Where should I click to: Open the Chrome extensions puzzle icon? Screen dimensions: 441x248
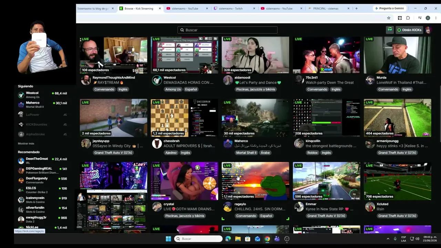point(408,18)
